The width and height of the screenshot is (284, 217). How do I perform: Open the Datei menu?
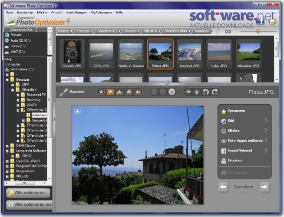click(x=10, y=12)
